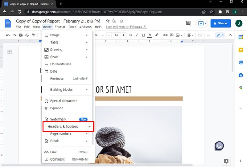Toggle Italic formatting
Screen dimensions: 247x167
click(137, 35)
